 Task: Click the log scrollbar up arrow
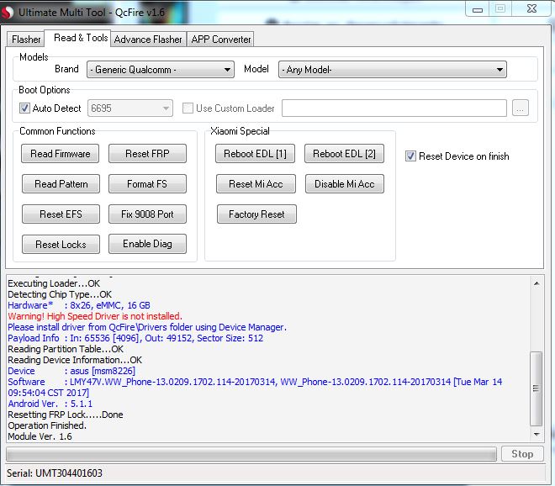[536, 283]
